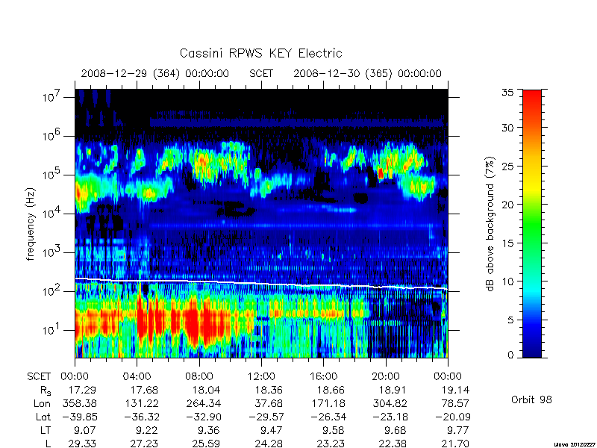Click the Lon value 304.82

(x=389, y=403)
